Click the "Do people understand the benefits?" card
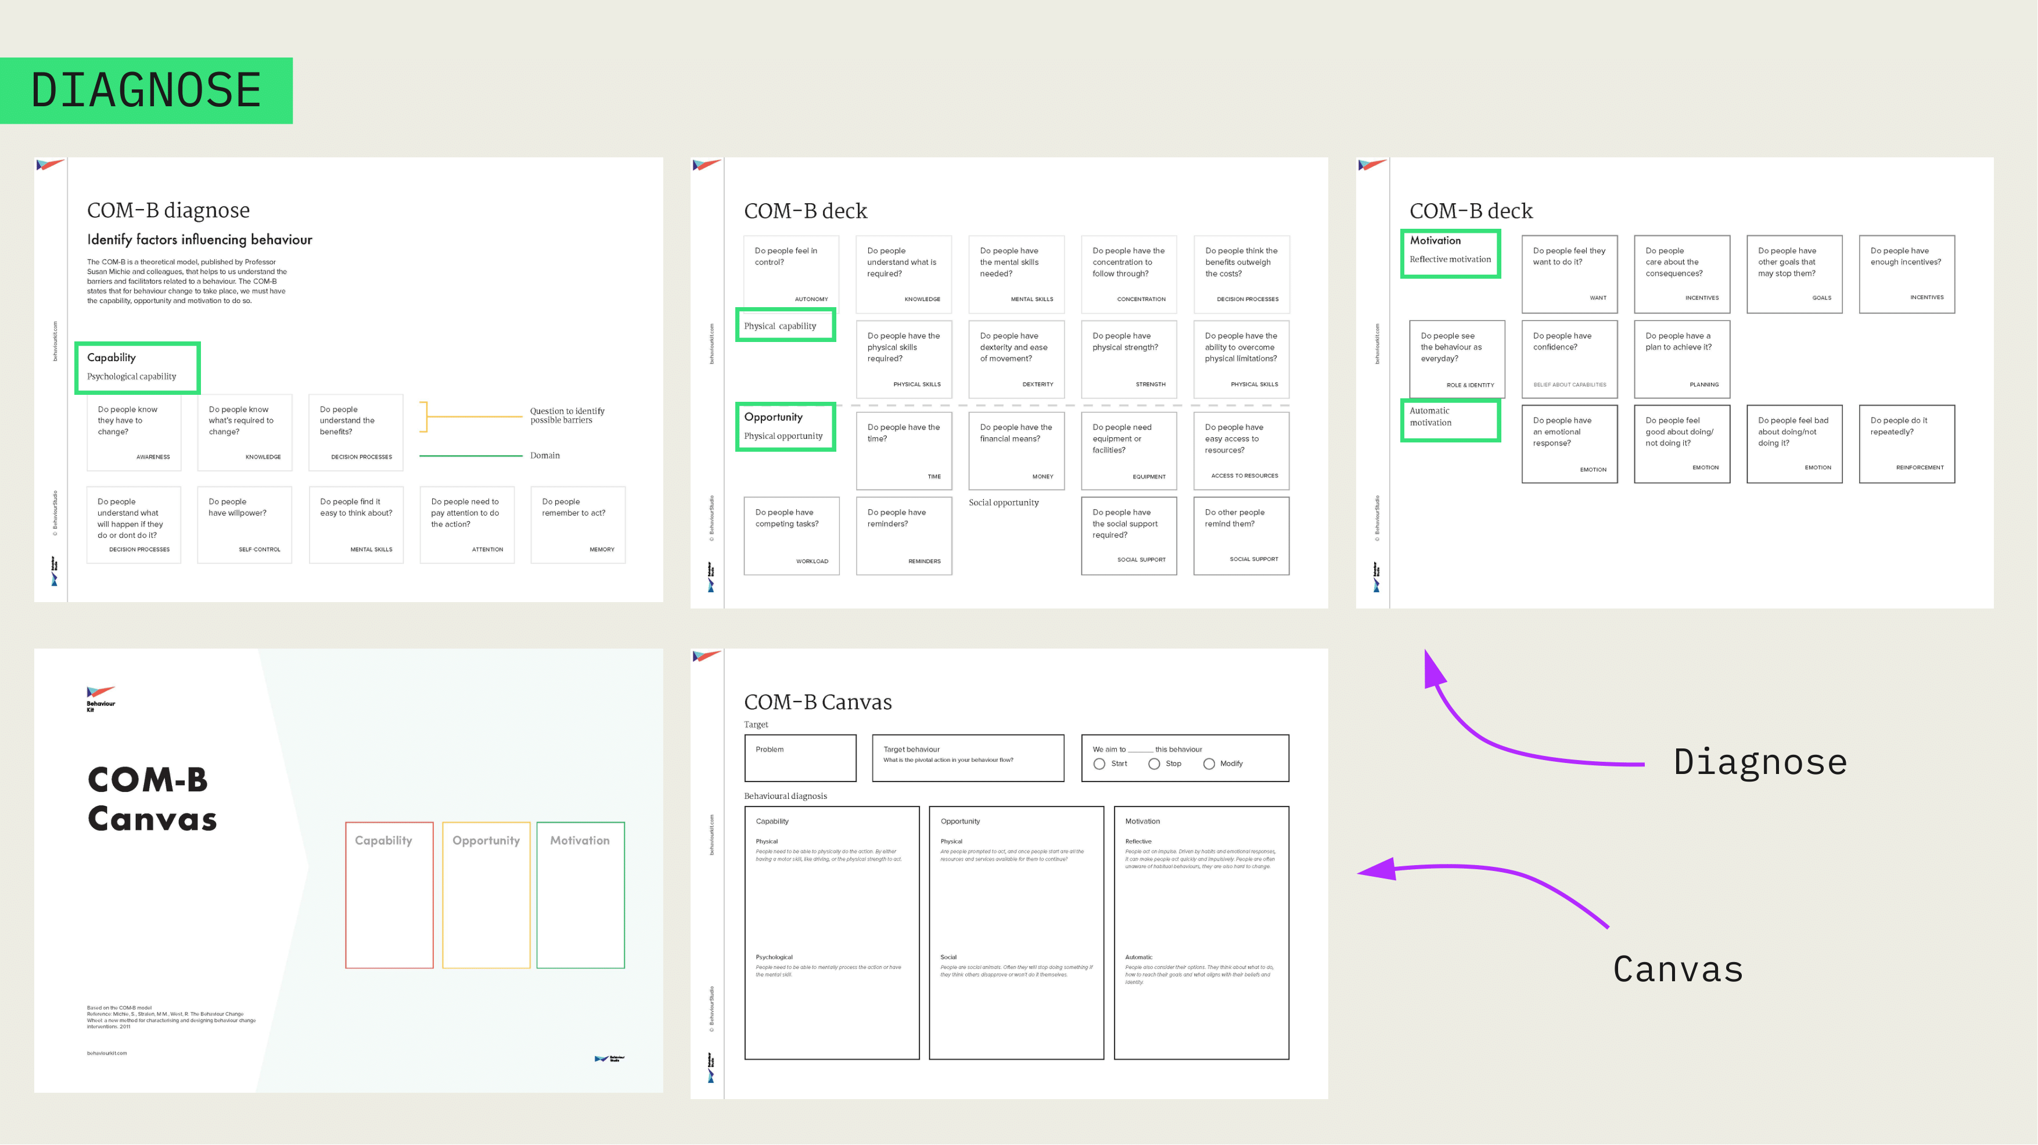Image resolution: width=2038 pixels, height=1145 pixels. [356, 433]
